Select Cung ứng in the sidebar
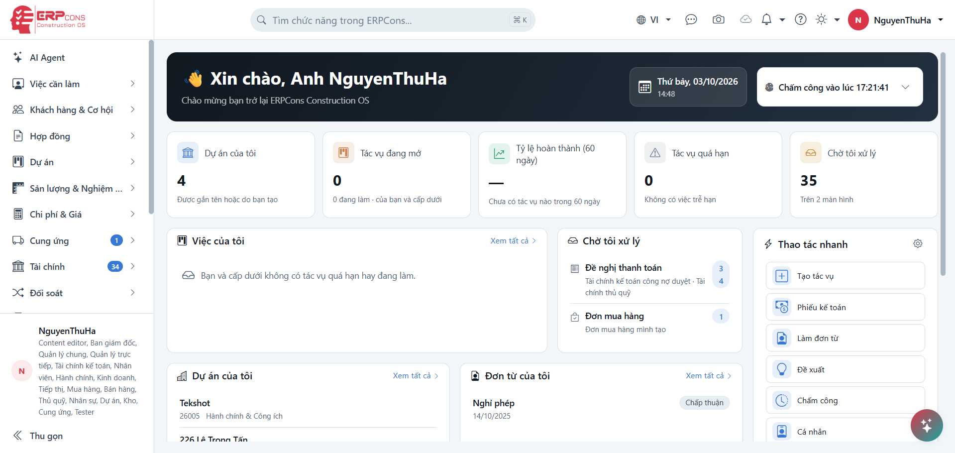 point(75,240)
